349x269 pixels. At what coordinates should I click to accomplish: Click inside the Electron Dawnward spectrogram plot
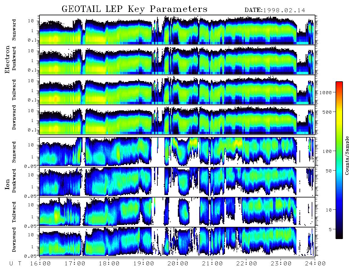[x=177, y=120]
